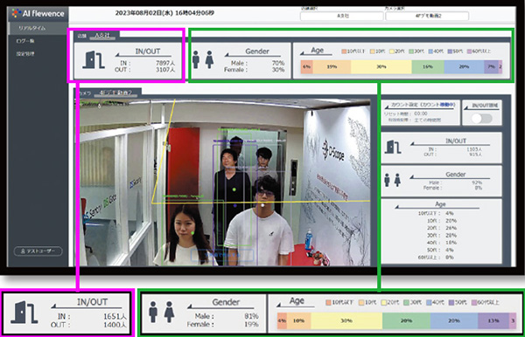This screenshot has height=337, width=525.
Task: Click the gender icons in the green callout
Action: (x=161, y=312)
